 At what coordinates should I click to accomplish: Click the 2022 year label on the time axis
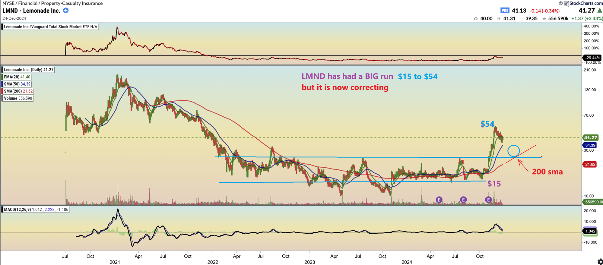coord(213,262)
